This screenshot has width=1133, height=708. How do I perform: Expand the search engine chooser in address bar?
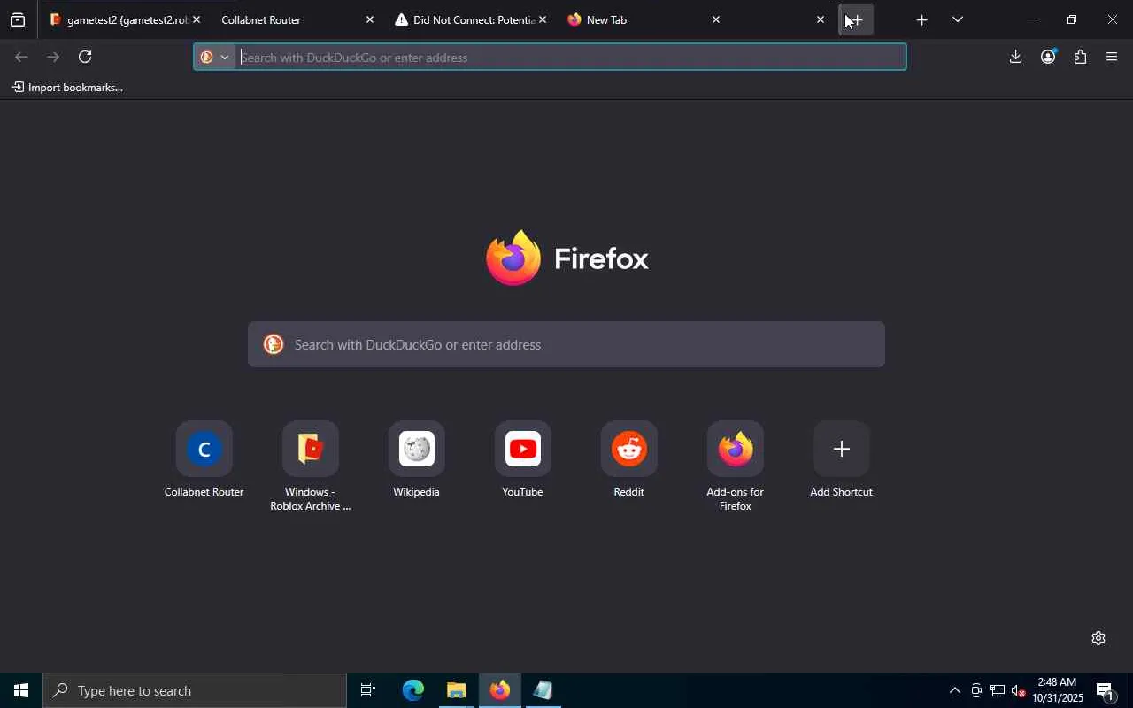(214, 58)
